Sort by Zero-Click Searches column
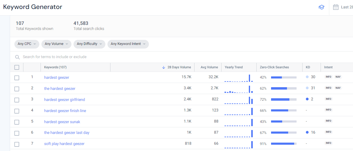Image resolution: width=353 pixels, height=151 pixels. (x=274, y=67)
